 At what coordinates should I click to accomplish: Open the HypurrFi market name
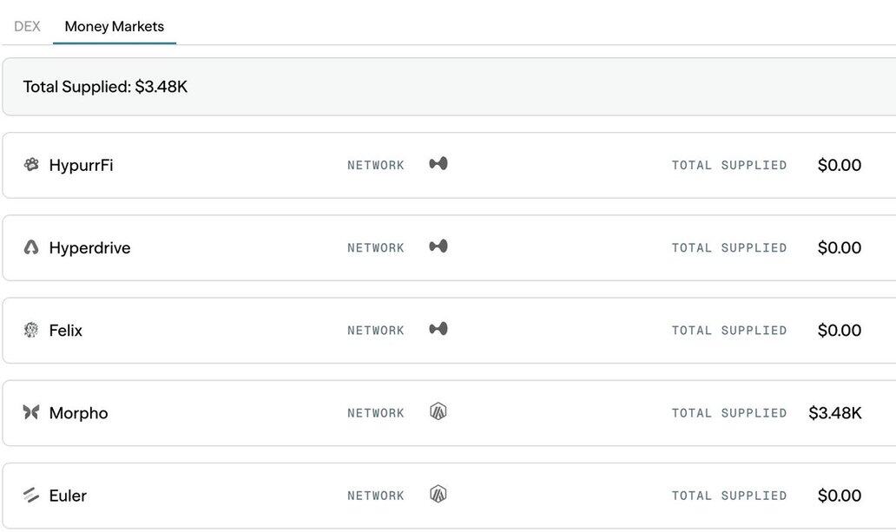tap(81, 165)
